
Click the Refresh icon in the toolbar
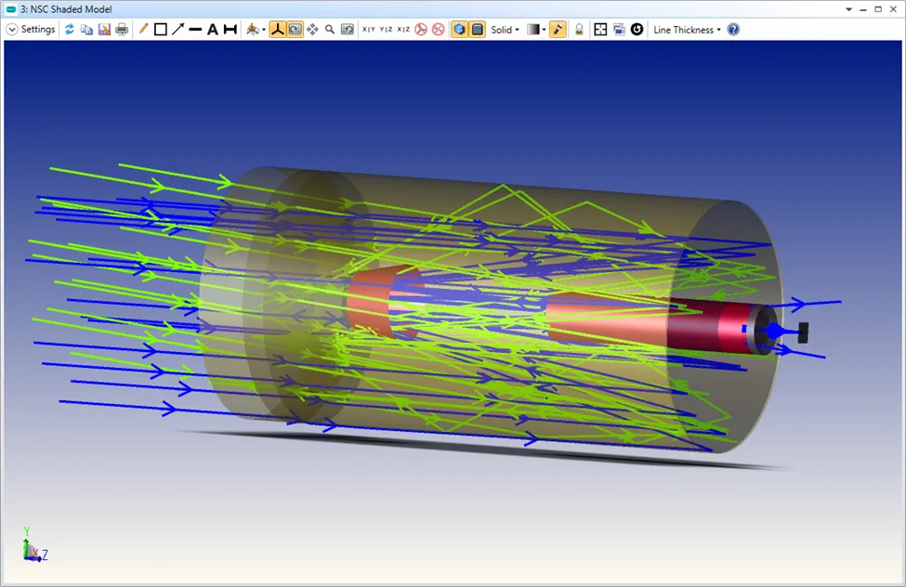click(x=70, y=30)
